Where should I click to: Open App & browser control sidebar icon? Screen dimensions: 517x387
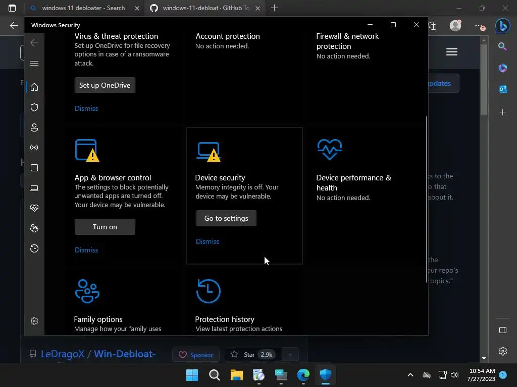(x=34, y=168)
